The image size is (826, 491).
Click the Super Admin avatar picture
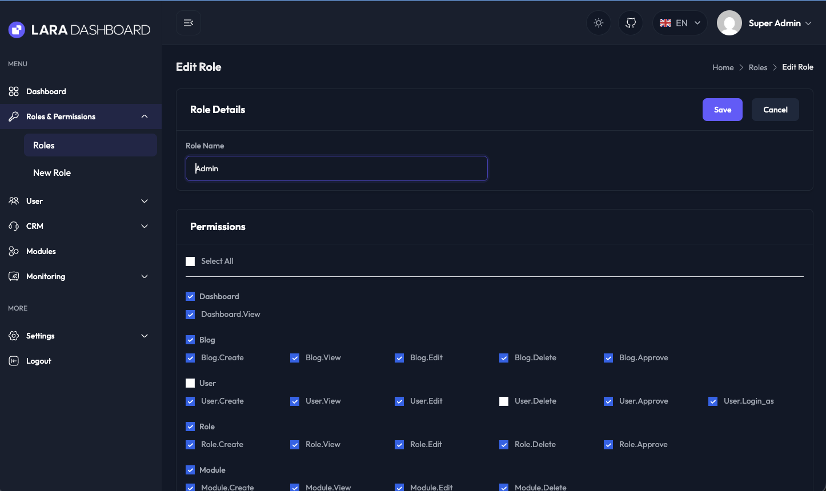729,23
